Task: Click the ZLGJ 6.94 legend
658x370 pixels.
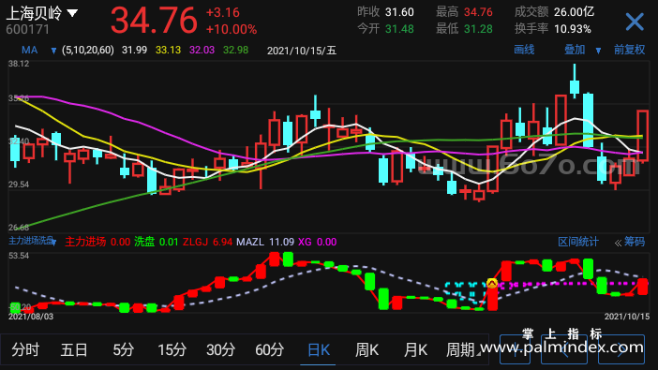Action: click(x=207, y=242)
